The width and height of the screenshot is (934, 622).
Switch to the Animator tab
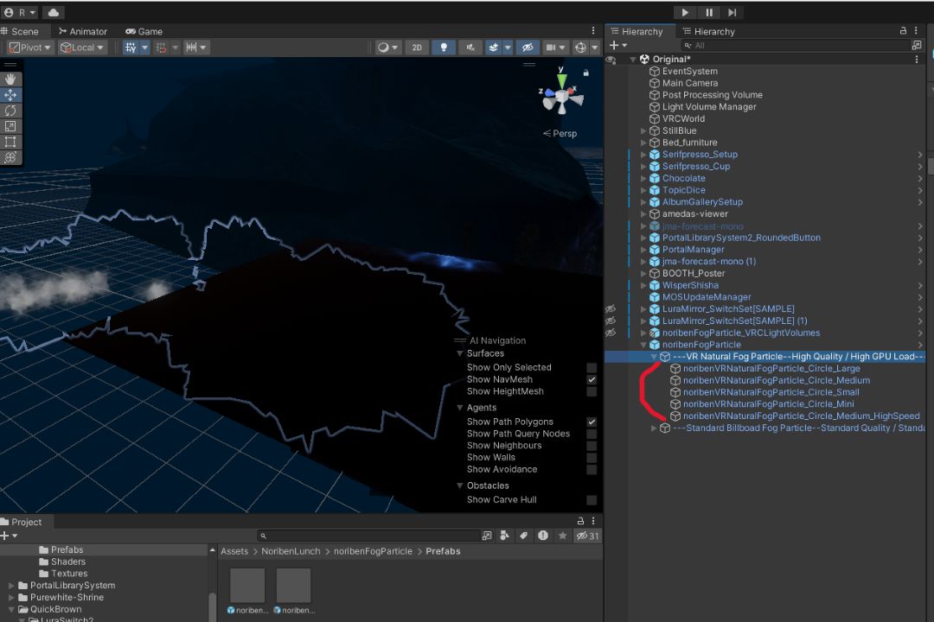[83, 31]
